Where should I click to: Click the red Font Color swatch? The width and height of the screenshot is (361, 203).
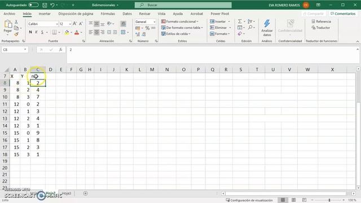click(77, 33)
